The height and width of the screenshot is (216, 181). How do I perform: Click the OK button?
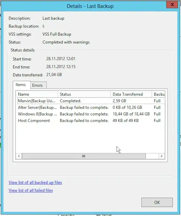pos(157,202)
